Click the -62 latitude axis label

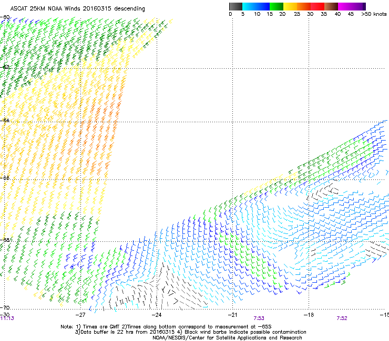click(5, 67)
